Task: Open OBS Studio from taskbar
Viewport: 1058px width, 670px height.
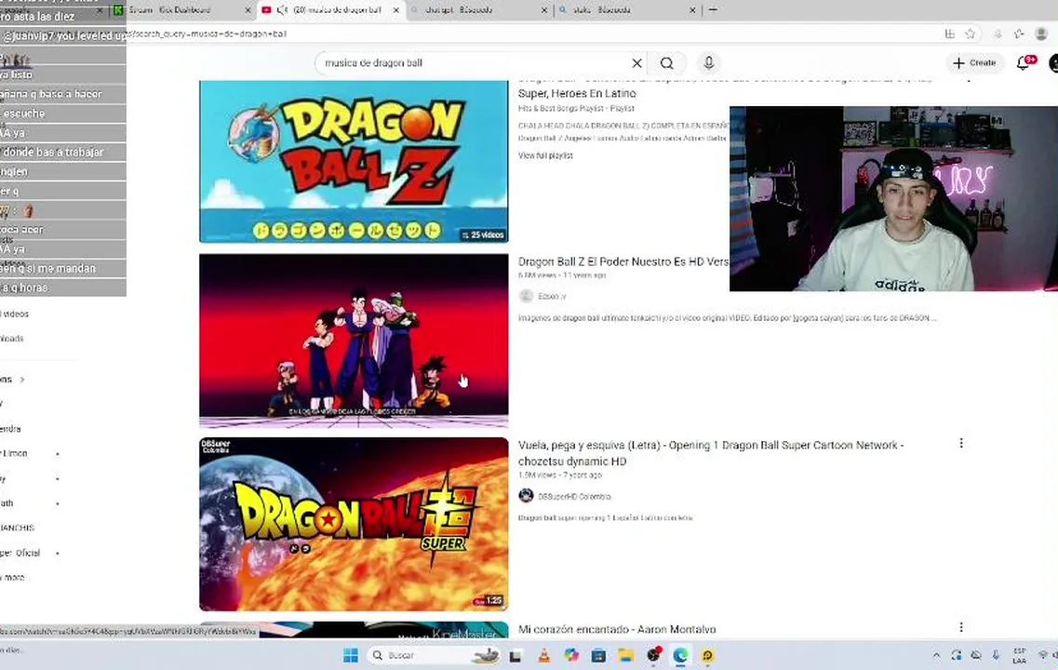Action: (x=653, y=655)
